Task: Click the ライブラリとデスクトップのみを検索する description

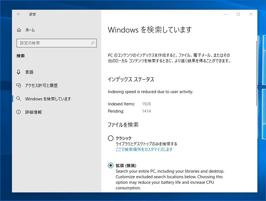Action: tap(146, 144)
